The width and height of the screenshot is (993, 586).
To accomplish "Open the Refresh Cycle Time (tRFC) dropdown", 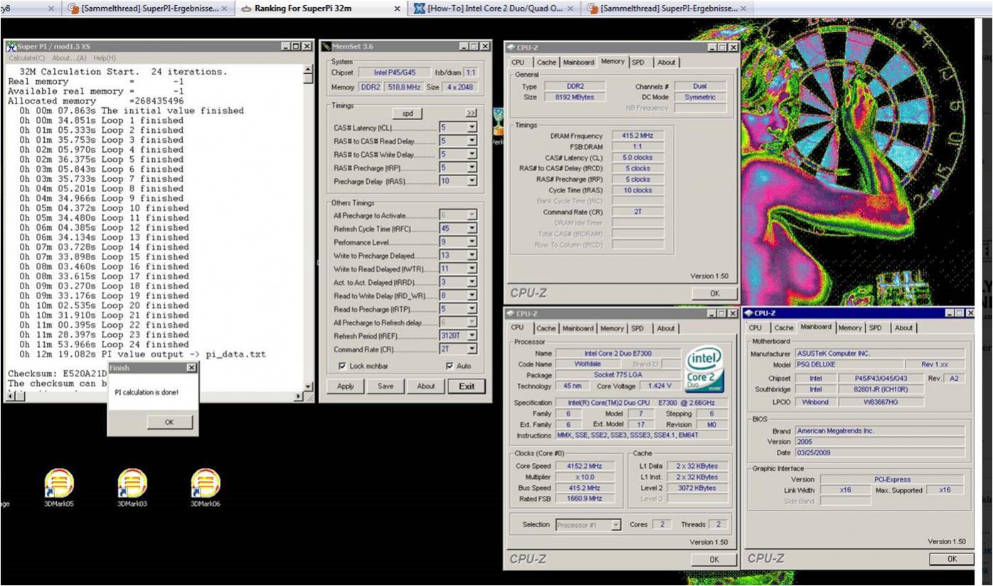I will tap(472, 229).
